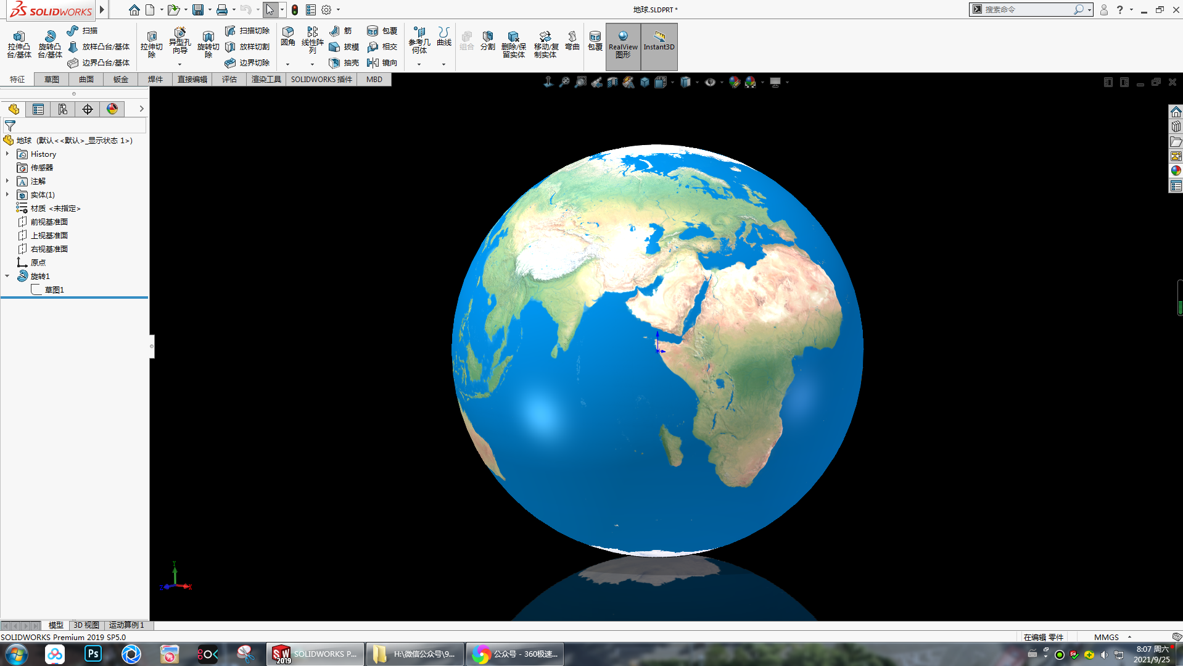The width and height of the screenshot is (1183, 666).
Task: Select 草图1 sketch in the feature tree
Action: (x=54, y=289)
